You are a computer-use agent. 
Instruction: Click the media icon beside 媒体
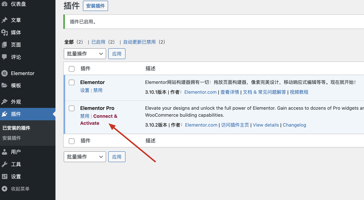click(x=5, y=33)
